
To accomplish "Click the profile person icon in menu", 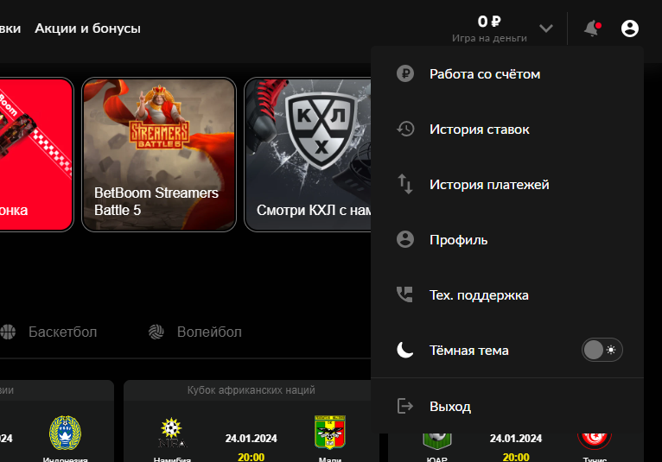I will click(404, 240).
